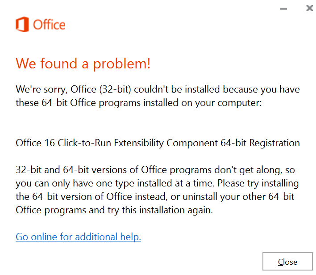This screenshot has height=275, width=316.
Task: Minimize the Office installer dialog
Action: pos(283,8)
